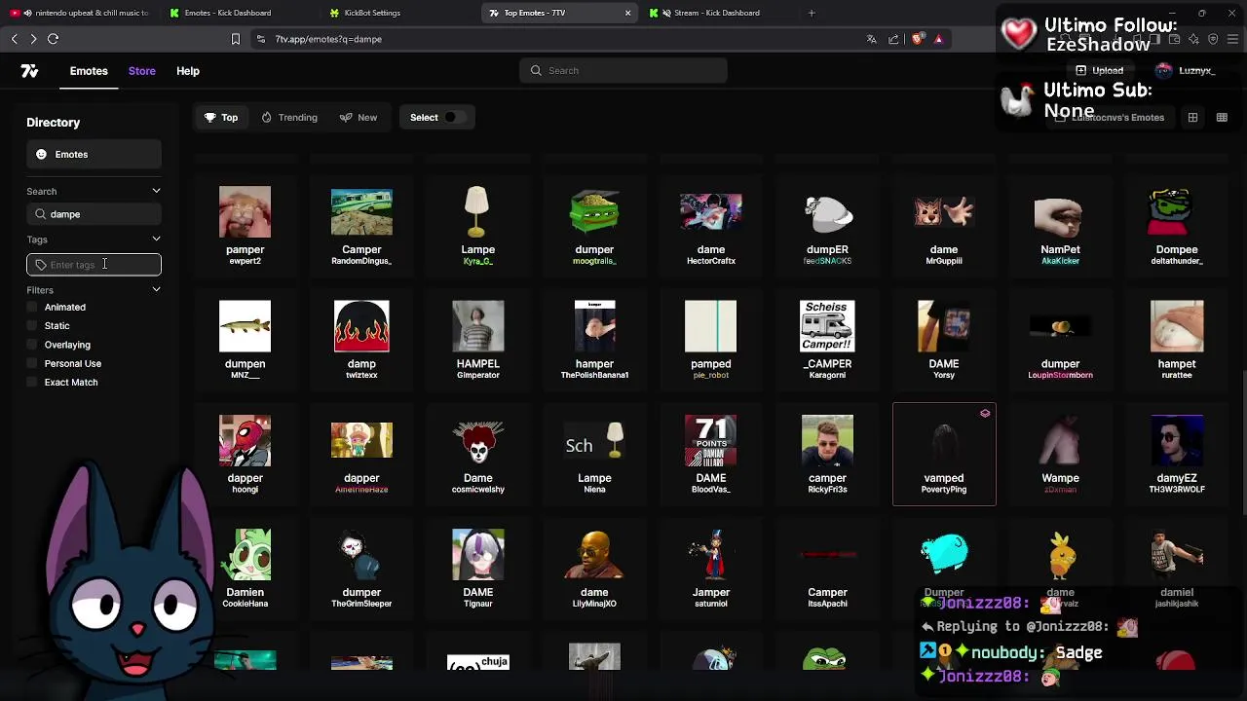
Task: Open the dame emote by HectorCraftx
Action: point(711,225)
